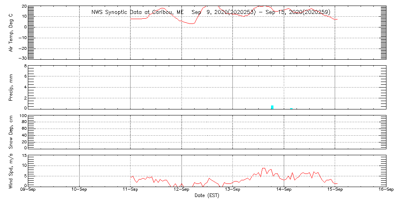Pick the 11-Sep date tick label
Screen dimensions: 398x199
pyautogui.click(x=131, y=190)
